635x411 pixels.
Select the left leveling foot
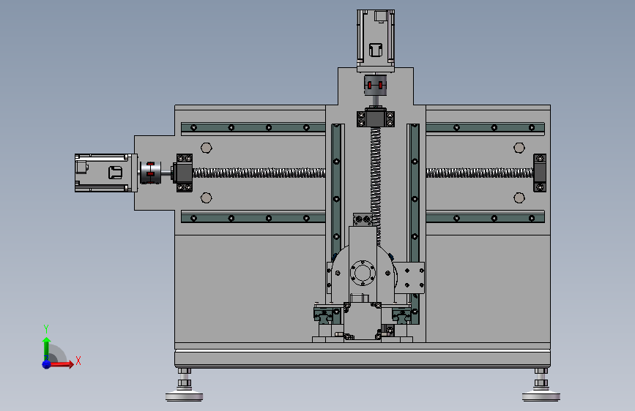click(x=185, y=386)
